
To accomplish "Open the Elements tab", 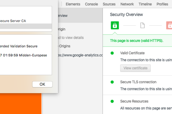I will click(x=73, y=4).
